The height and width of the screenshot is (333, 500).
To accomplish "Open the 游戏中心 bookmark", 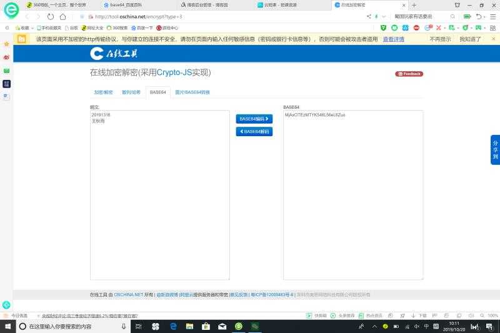I will pos(167,28).
